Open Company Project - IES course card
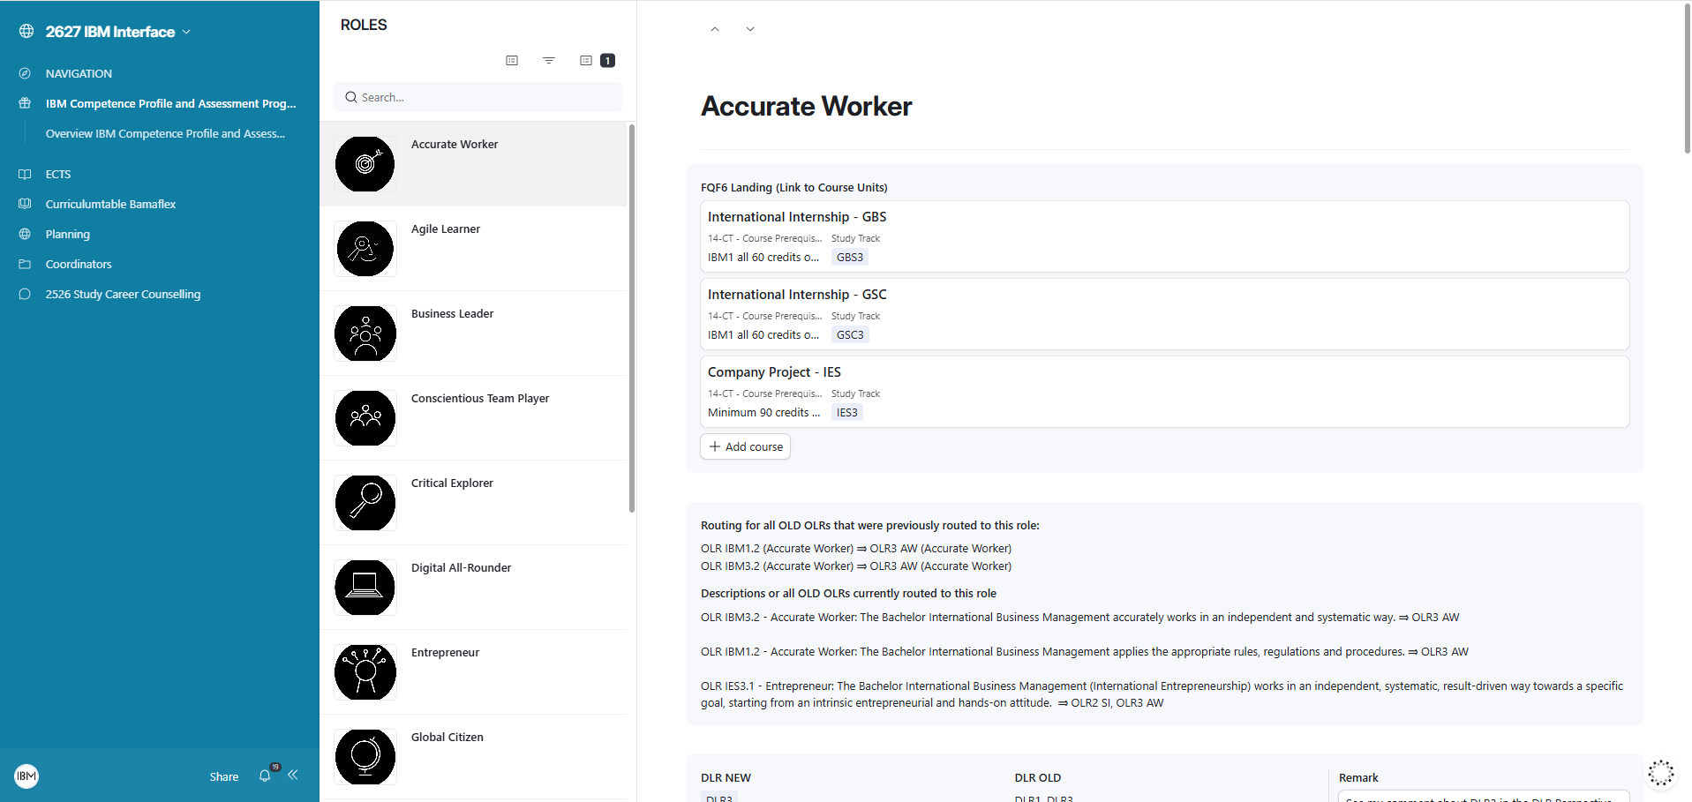Viewport: 1692px width, 802px height. 1165,392
